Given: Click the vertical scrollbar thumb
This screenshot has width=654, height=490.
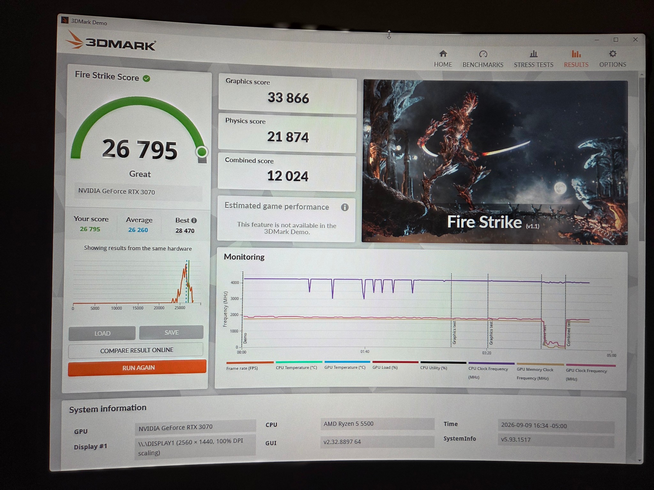Looking at the screenshot, I should point(641,159).
